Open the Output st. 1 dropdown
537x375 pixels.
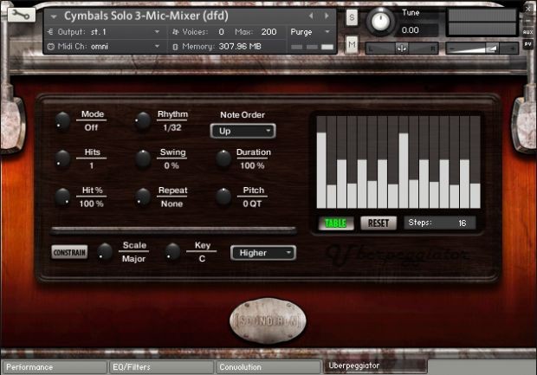pos(105,32)
